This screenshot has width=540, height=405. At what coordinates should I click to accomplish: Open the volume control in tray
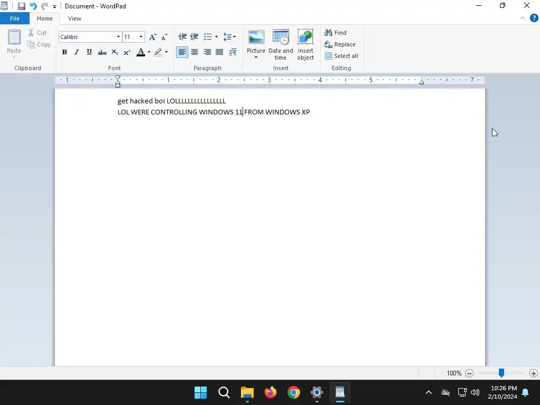point(475,392)
